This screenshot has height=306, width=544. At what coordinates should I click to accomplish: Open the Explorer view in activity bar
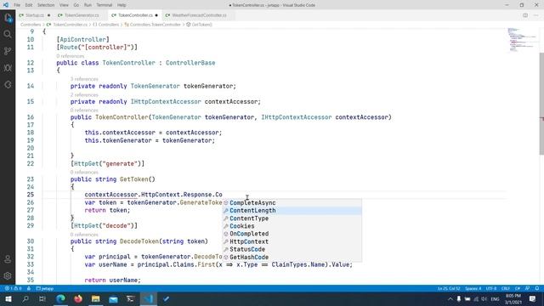pos(8,18)
